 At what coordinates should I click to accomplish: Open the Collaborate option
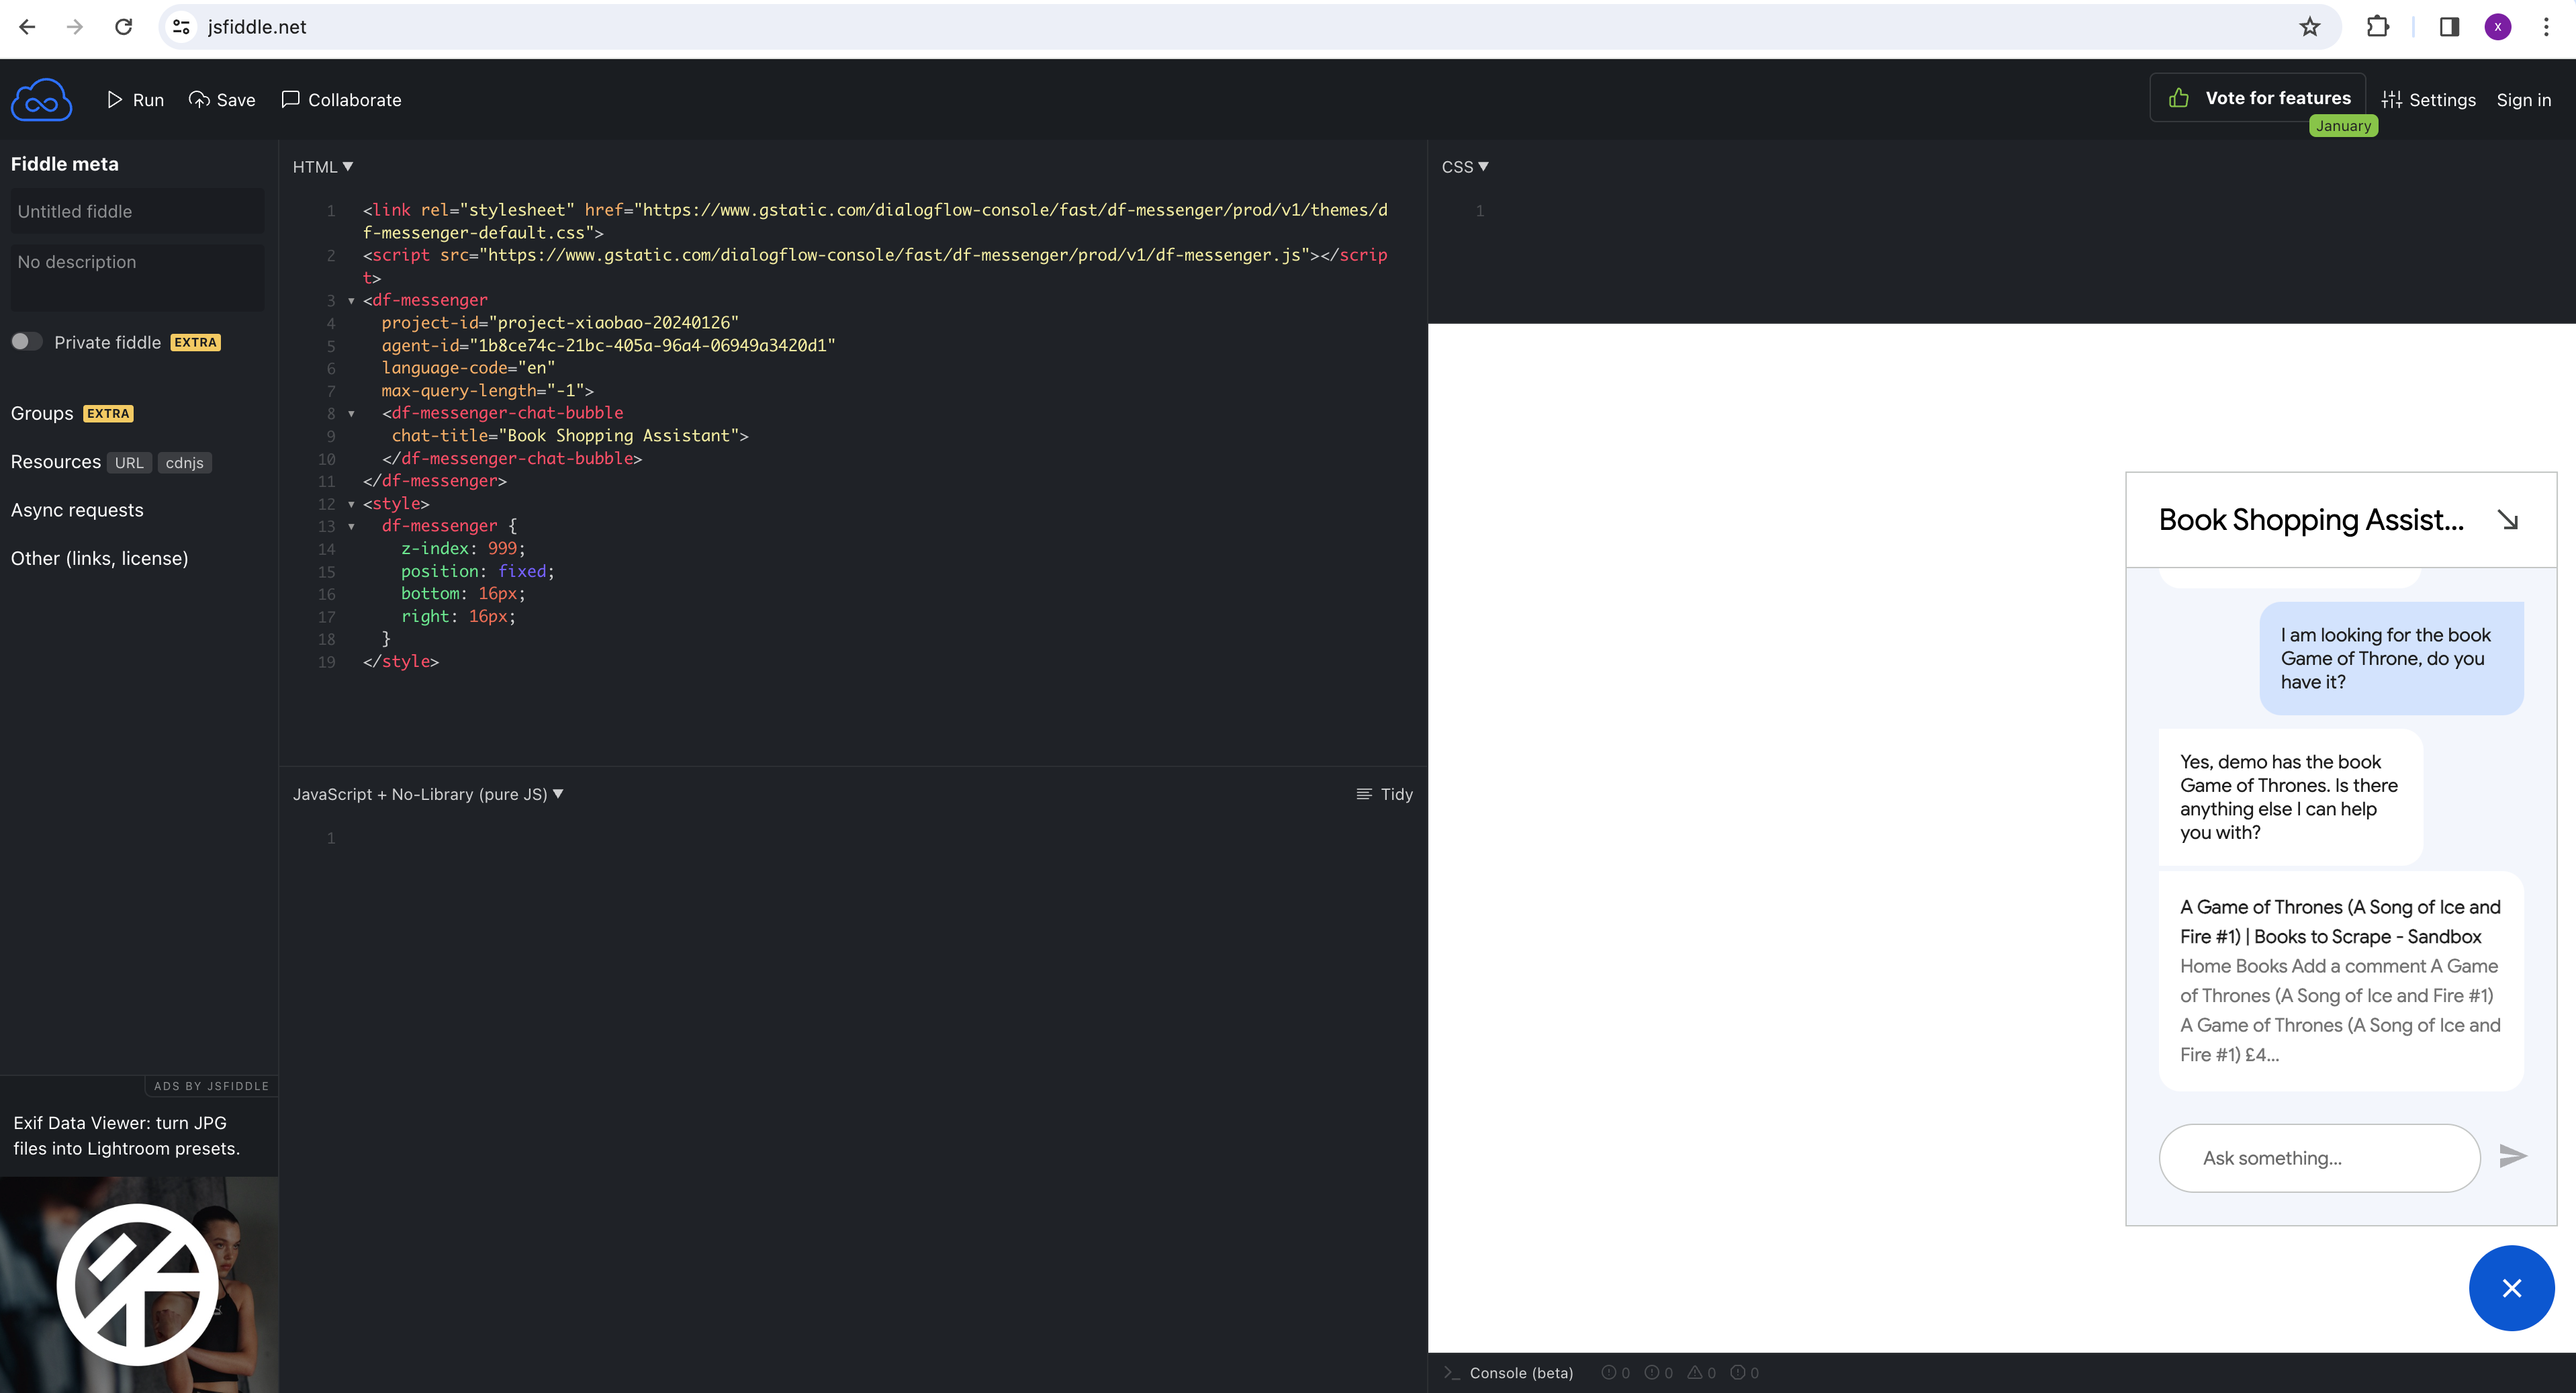[341, 100]
